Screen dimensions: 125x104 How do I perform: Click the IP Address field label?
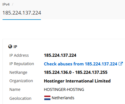[x=19, y=55]
